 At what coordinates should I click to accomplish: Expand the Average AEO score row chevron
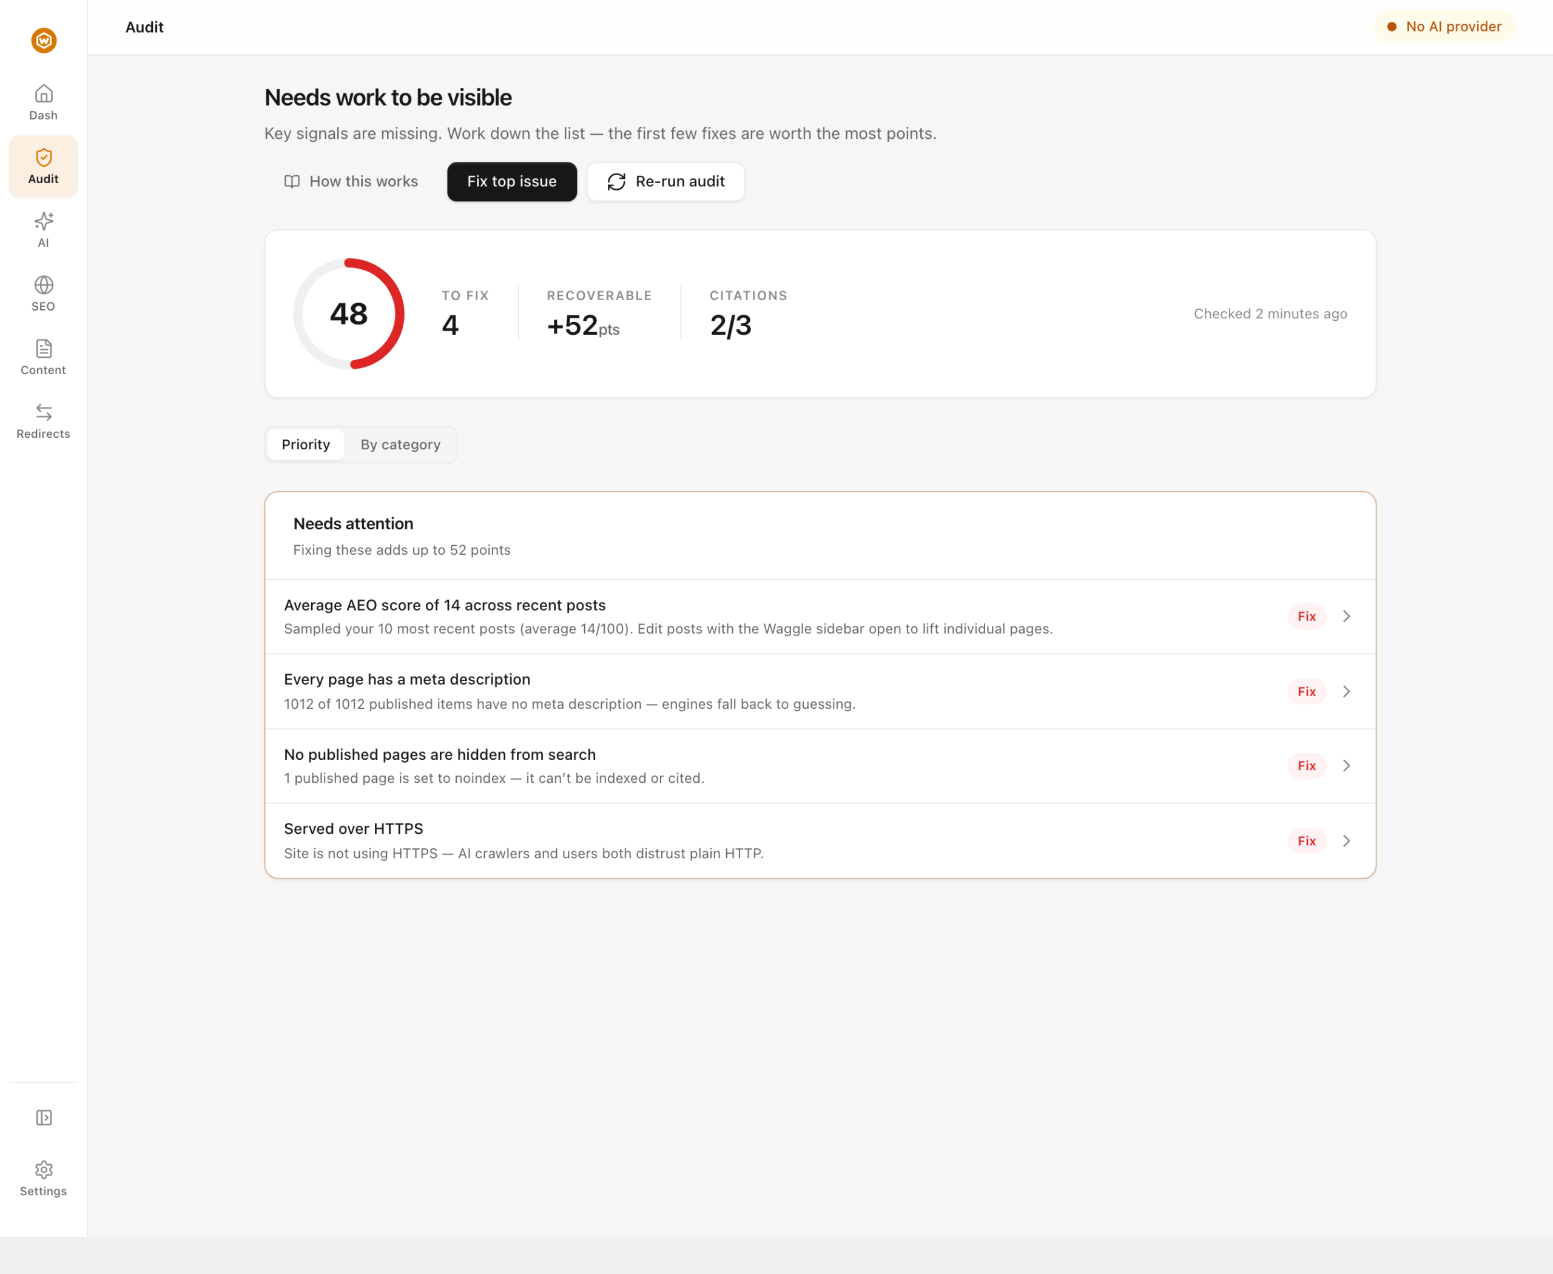(1347, 617)
